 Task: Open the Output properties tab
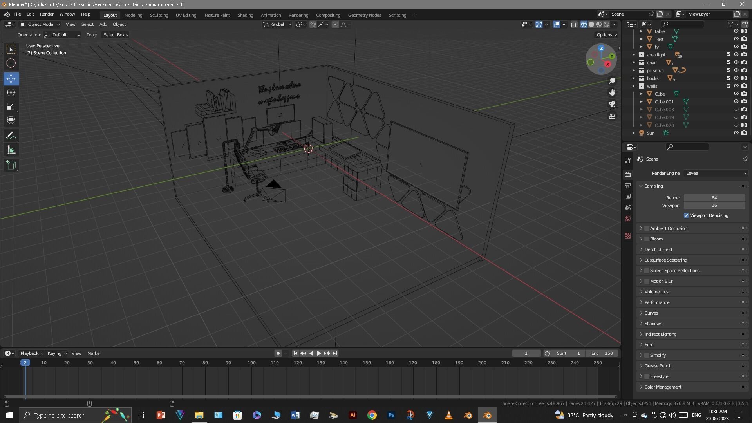pos(628,186)
